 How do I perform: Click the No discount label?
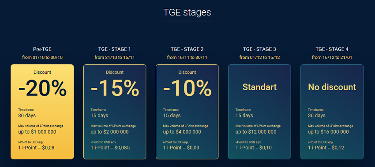pyautogui.click(x=332, y=87)
